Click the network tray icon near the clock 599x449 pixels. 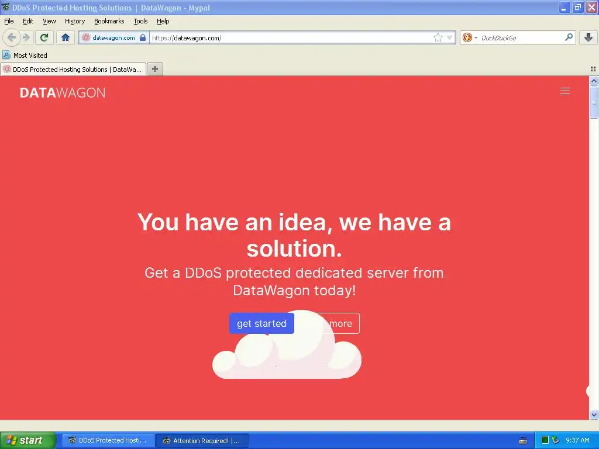coord(556,440)
